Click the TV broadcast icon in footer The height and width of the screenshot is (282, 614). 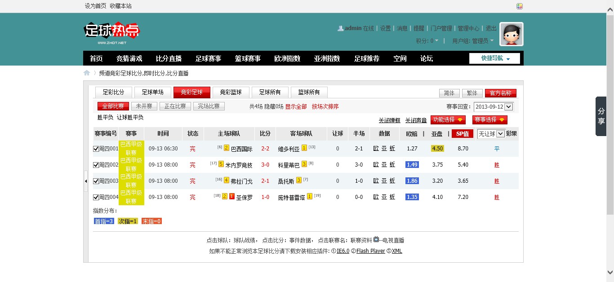(376, 239)
